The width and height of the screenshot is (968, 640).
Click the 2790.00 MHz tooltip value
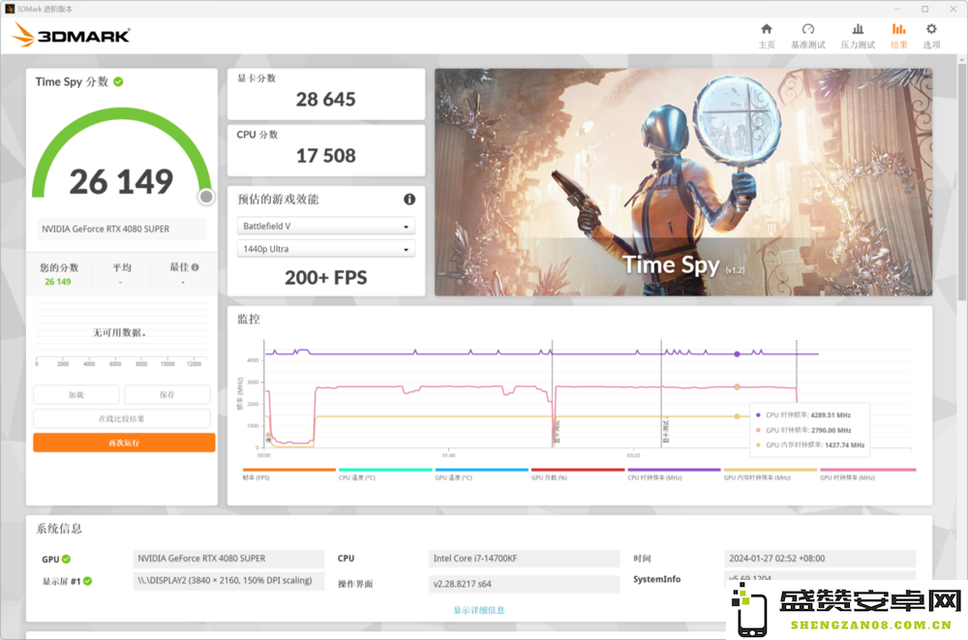coord(831,430)
